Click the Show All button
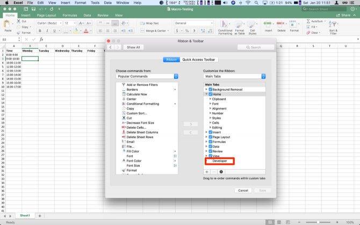Screen dimensions: 360x225 [x=133, y=47]
